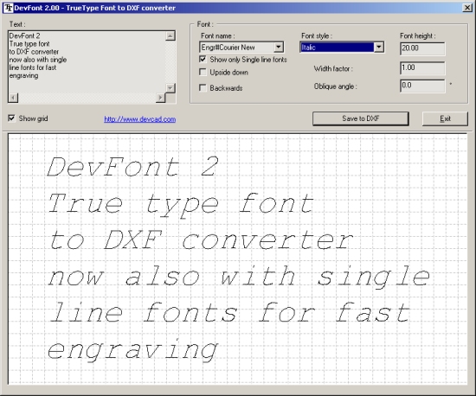Viewport: 476px width, 396px height.
Task: Click the text box scroll right arrow
Action: [161, 98]
